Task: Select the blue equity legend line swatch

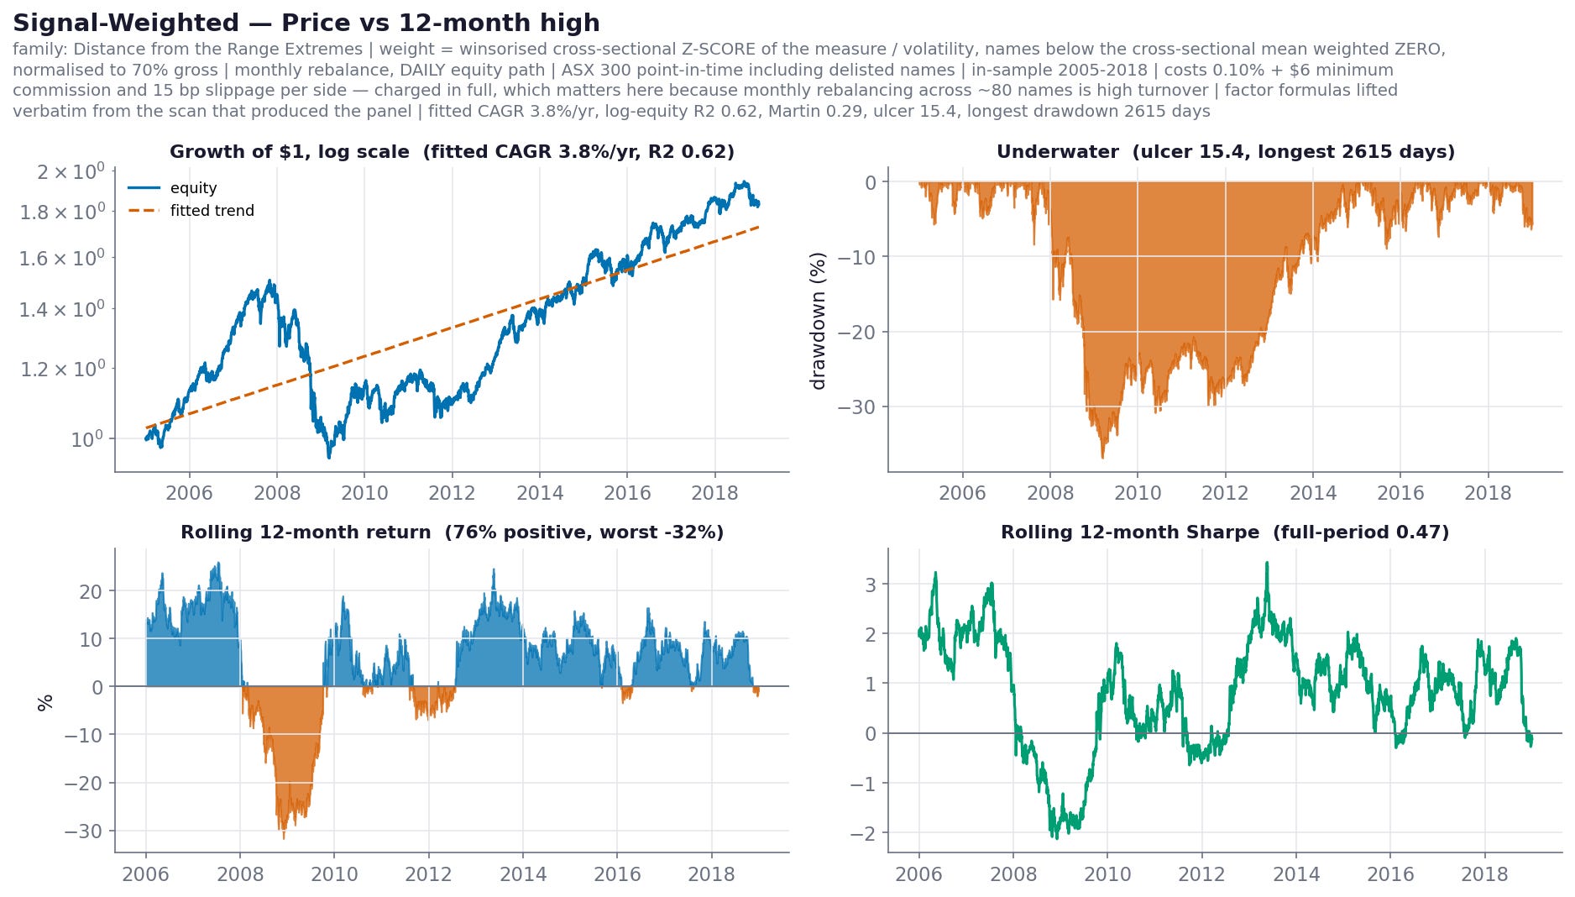Action: [144, 188]
